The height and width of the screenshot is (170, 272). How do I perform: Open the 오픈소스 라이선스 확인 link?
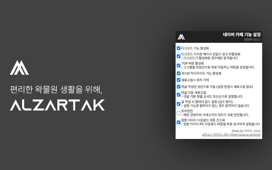coord(231,135)
